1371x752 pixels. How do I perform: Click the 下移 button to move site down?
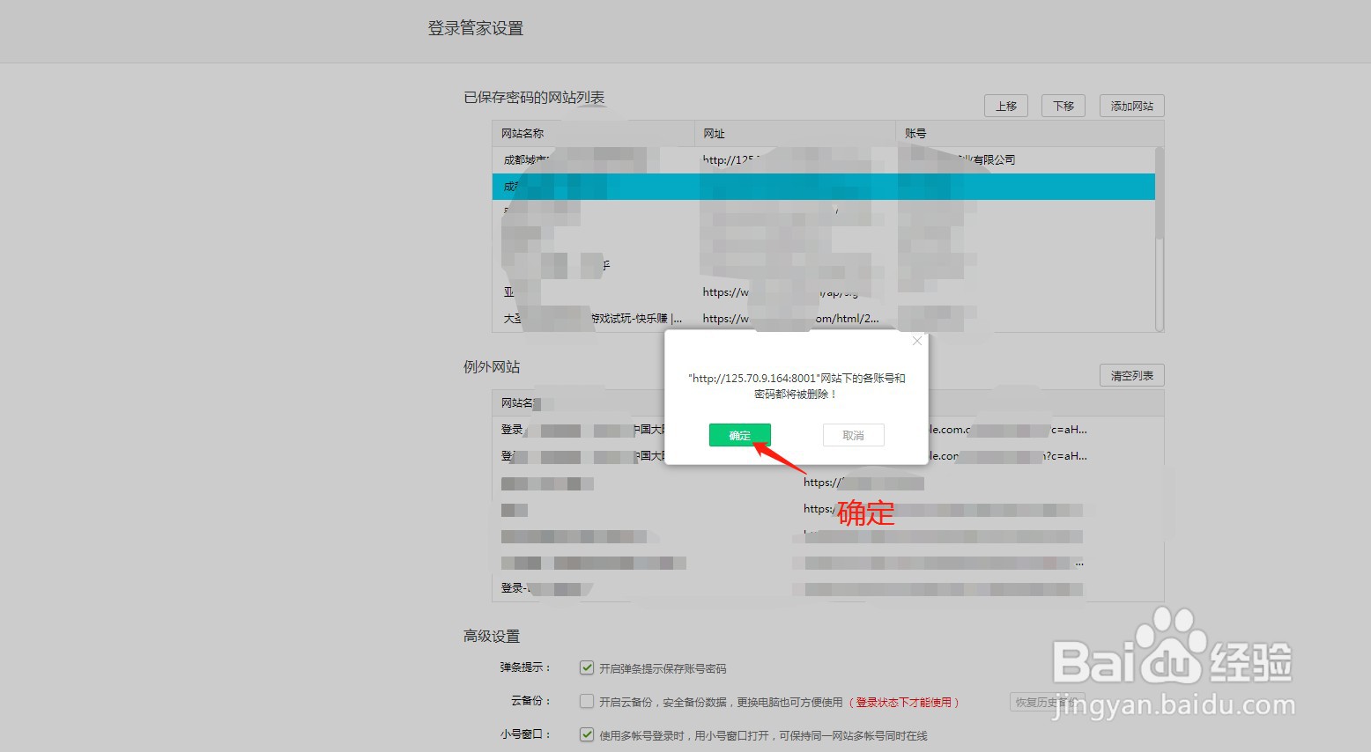click(x=1063, y=105)
